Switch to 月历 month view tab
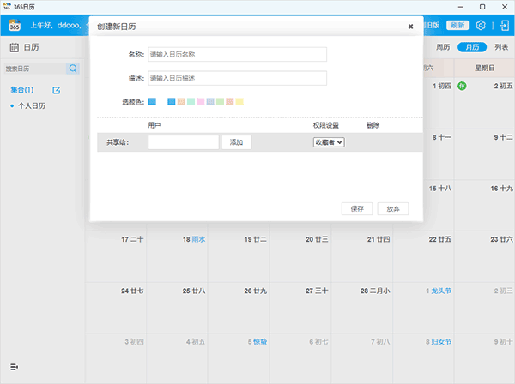The width and height of the screenshot is (515, 384). 472,48
